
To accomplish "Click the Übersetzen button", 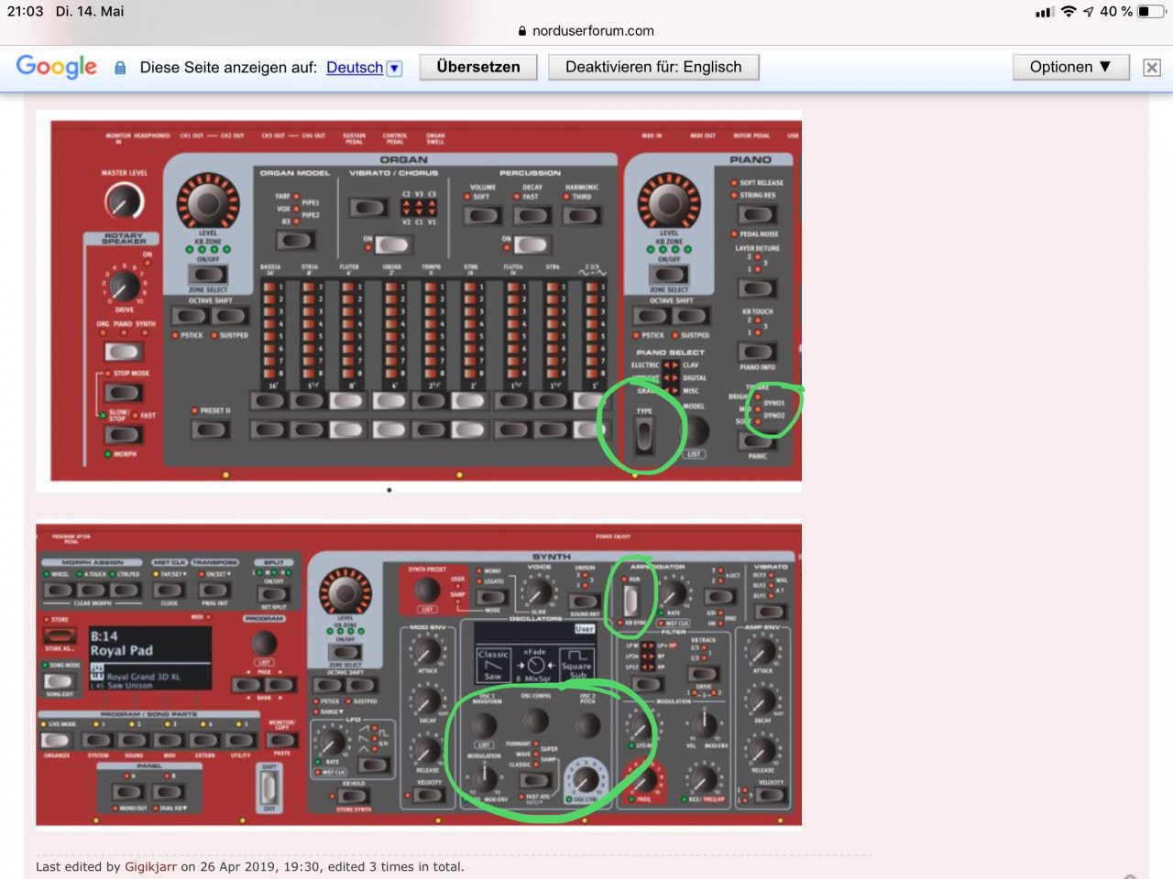I will (x=478, y=67).
